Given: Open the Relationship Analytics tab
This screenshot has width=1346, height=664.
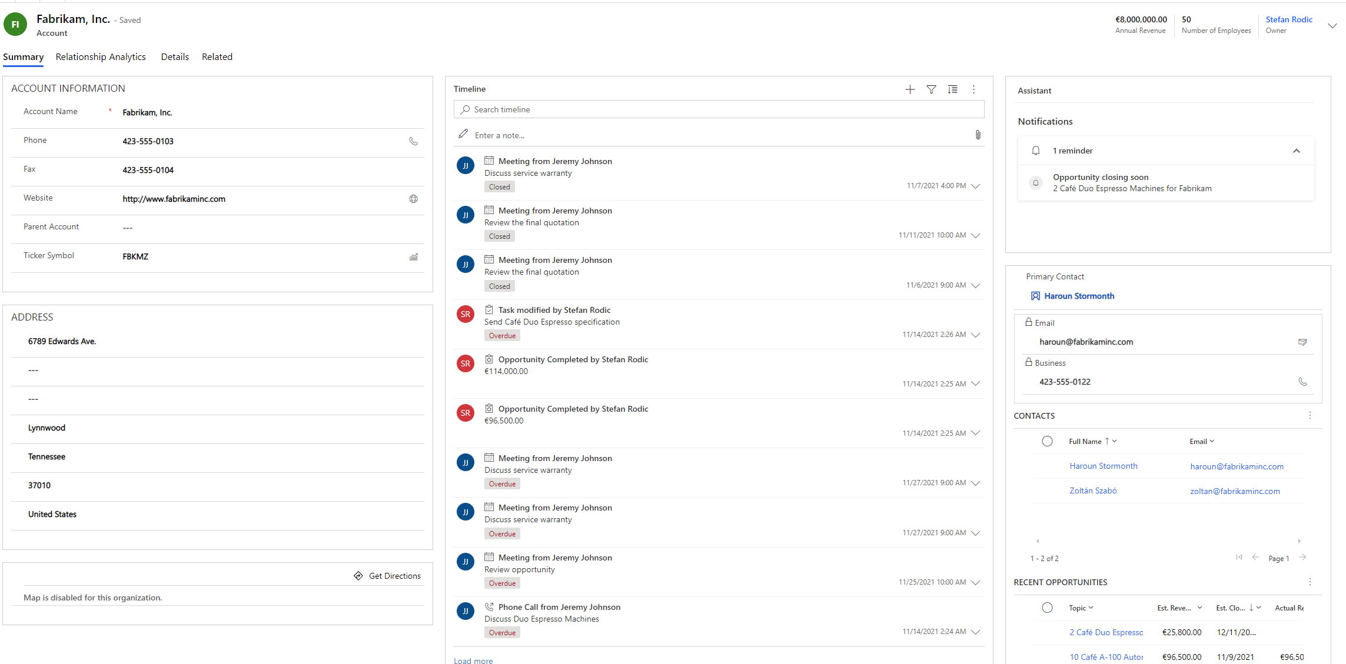Looking at the screenshot, I should (x=101, y=56).
